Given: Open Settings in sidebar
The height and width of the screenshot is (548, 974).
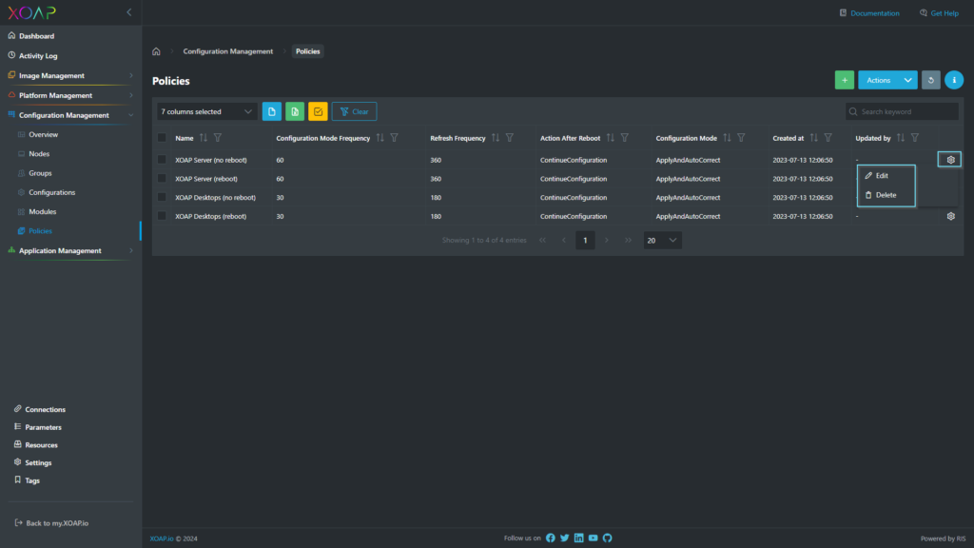Looking at the screenshot, I should [x=37, y=463].
